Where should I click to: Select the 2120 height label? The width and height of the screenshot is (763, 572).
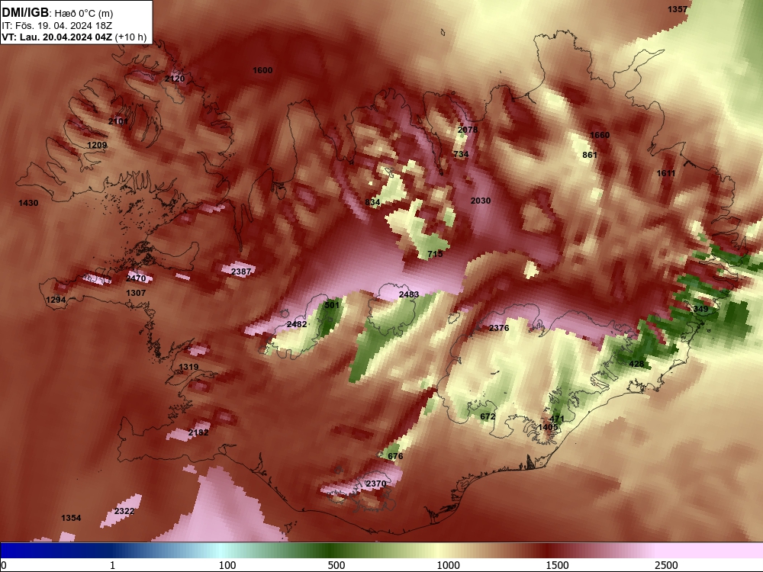coord(175,79)
